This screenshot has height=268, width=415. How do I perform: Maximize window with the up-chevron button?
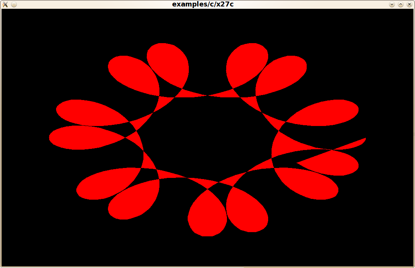[x=401, y=4]
